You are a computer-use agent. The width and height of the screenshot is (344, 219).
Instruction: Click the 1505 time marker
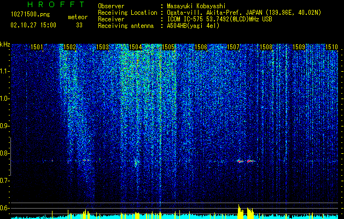(168, 47)
